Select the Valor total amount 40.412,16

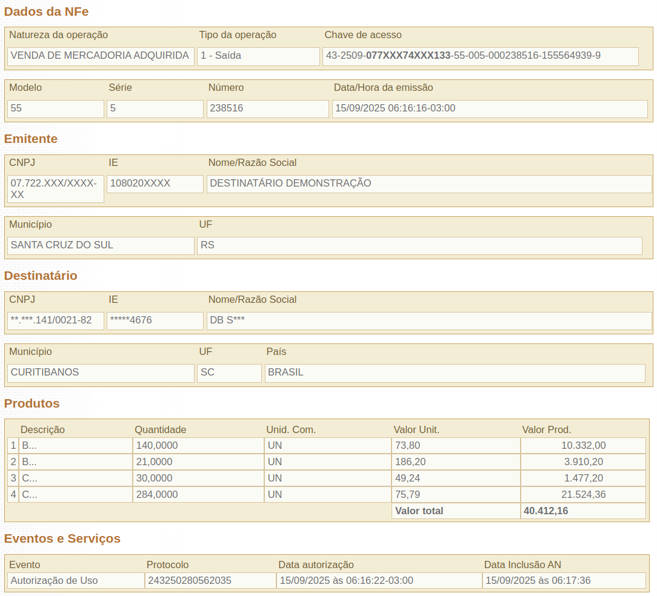(583, 511)
